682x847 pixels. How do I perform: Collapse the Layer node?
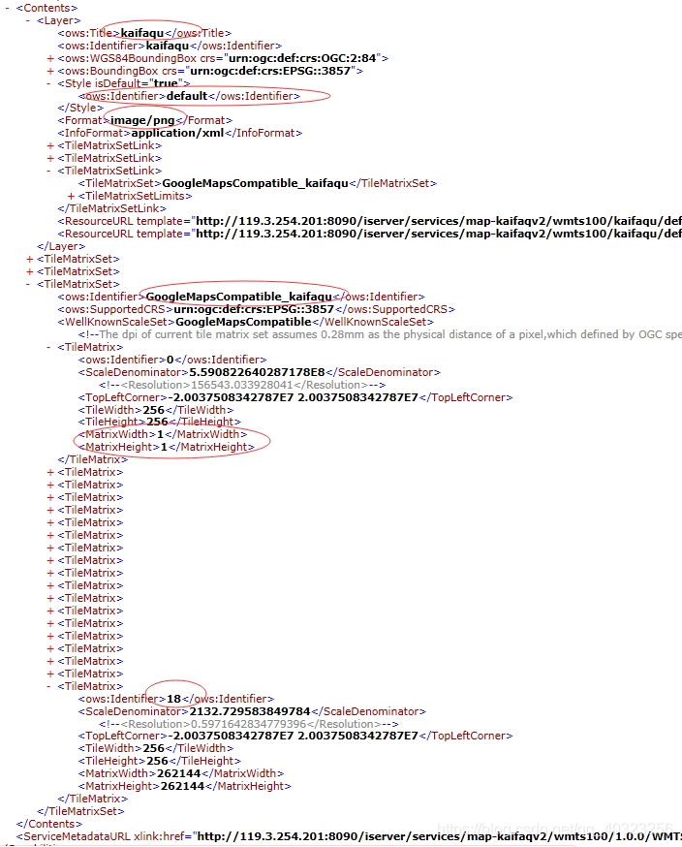pos(28,20)
